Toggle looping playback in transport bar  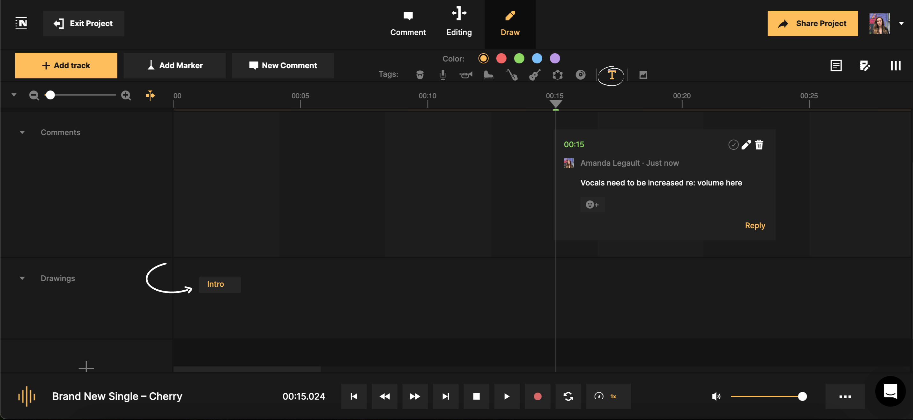568,396
